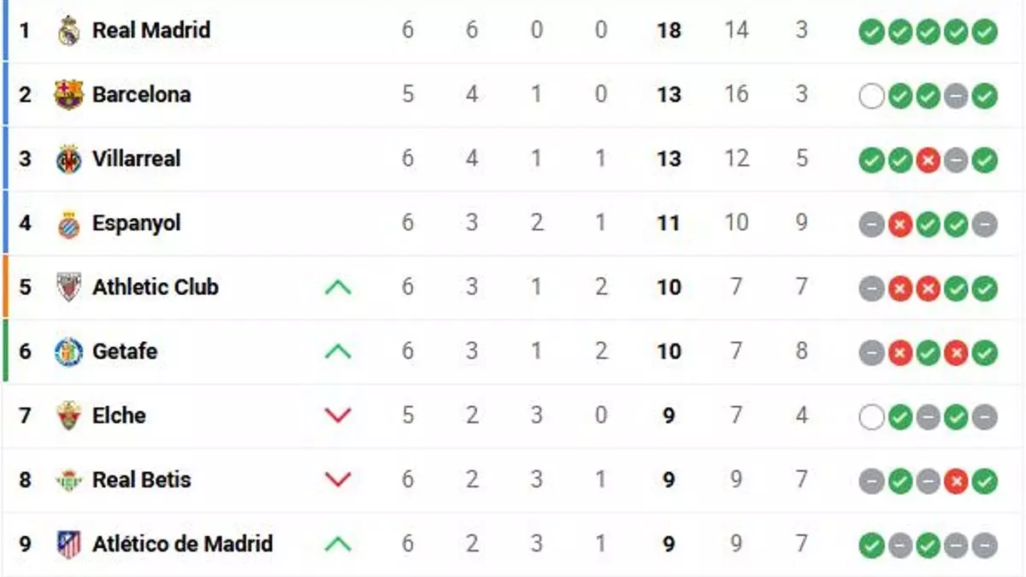Image resolution: width=1026 pixels, height=577 pixels.
Task: Select the Villarreal team badge
Action: (68, 158)
